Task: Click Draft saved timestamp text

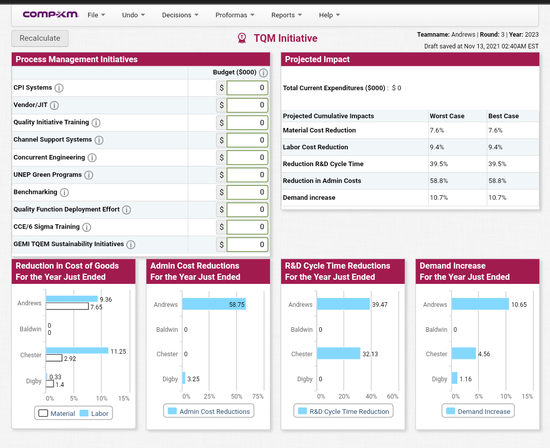Action: point(481,46)
